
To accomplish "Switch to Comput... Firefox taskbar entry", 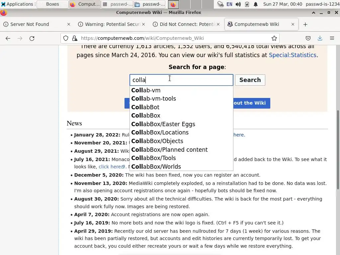I will [x=85, y=4].
